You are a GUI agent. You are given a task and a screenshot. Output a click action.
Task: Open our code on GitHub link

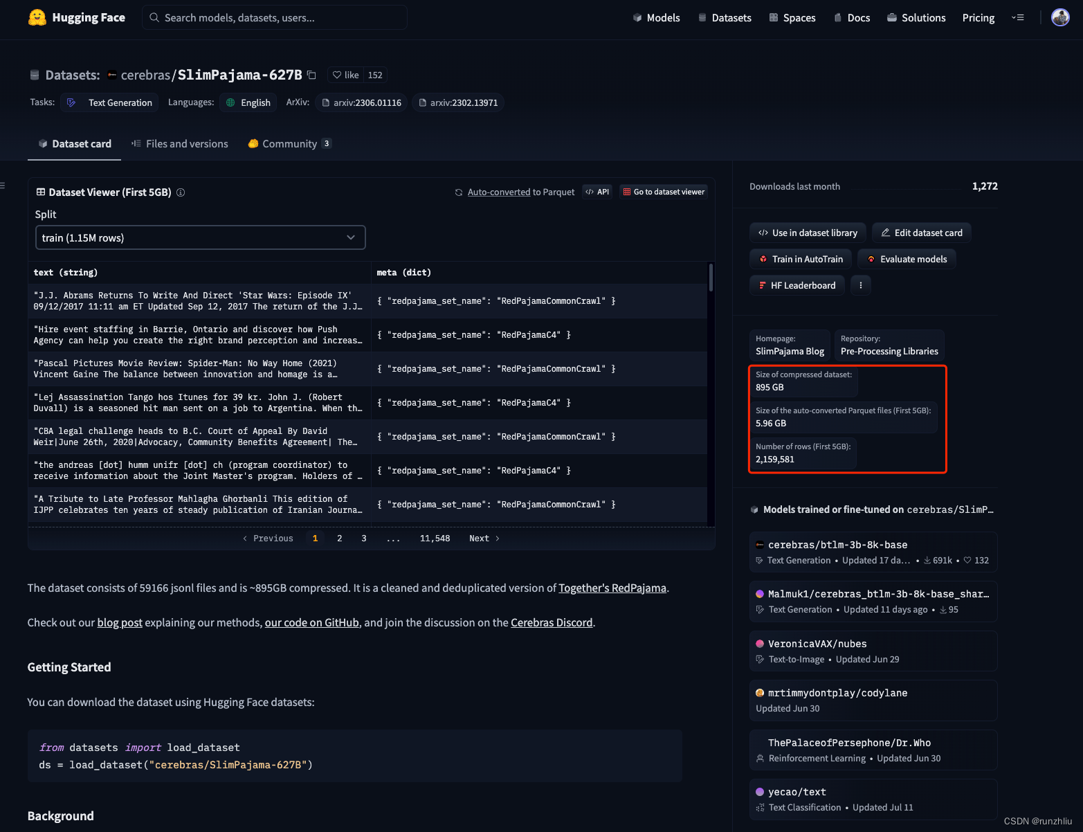312,622
